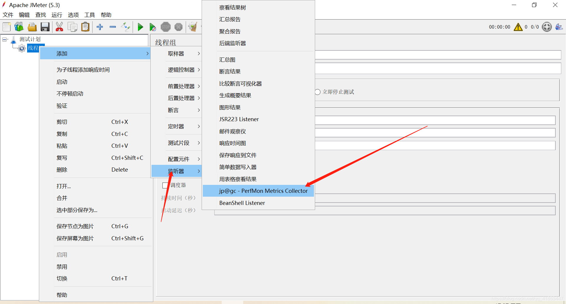Image resolution: width=566 pixels, height=304 pixels.
Task: Open the Templates icon in toolbar
Action: click(x=19, y=27)
